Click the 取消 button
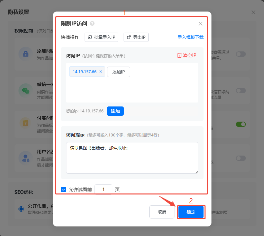 click(162, 212)
